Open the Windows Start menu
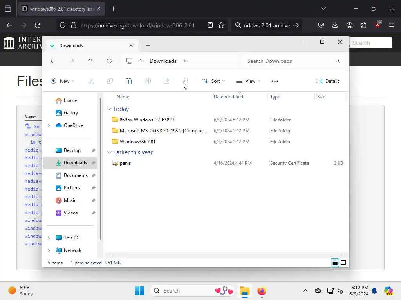401x300 pixels. tap(140, 291)
